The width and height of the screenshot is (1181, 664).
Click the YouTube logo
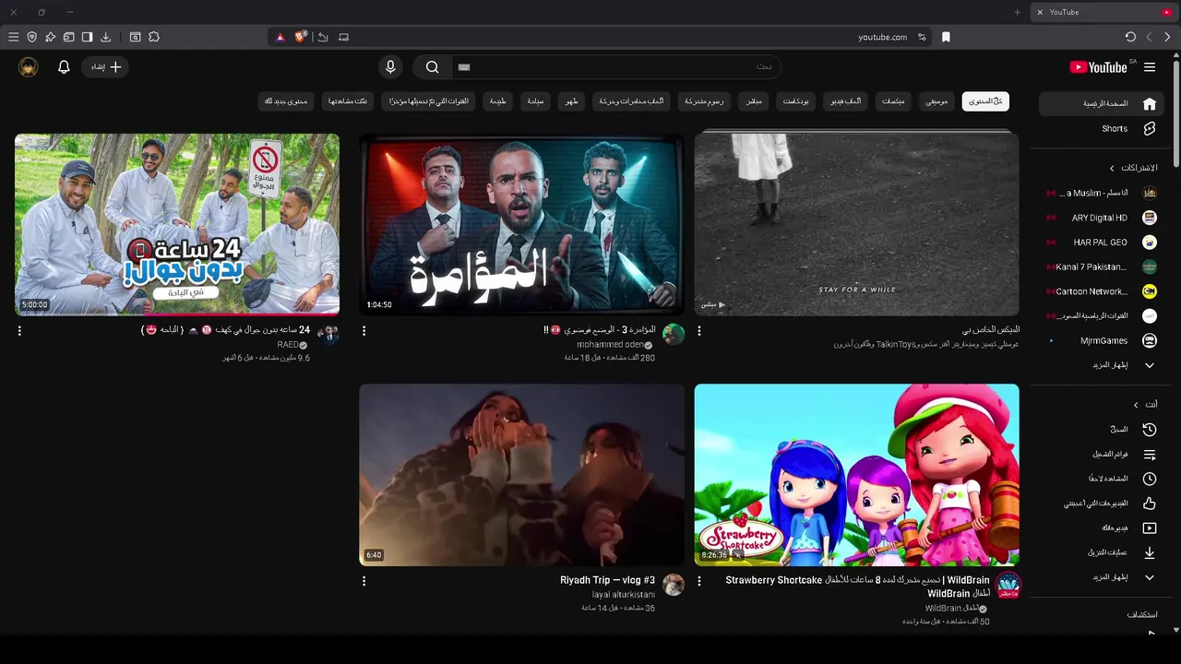1098,67
